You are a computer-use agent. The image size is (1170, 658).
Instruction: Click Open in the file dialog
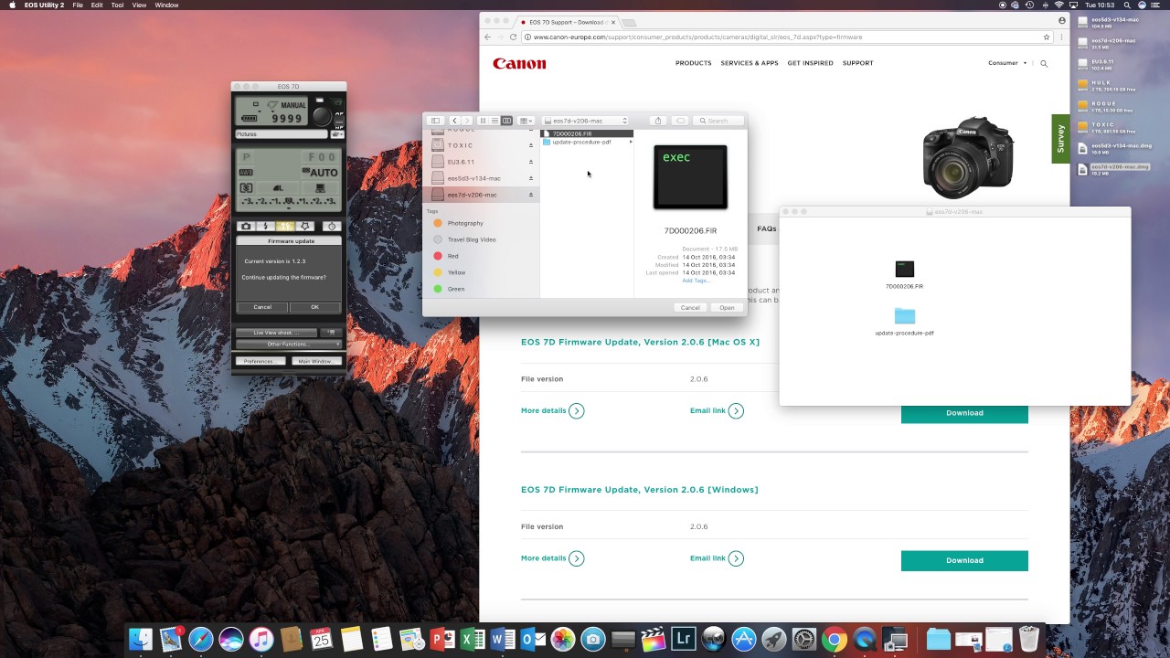tap(727, 308)
